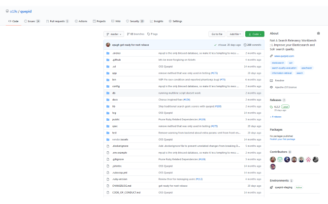
Task: Open the .ssl folder icon
Action: (x=108, y=67)
